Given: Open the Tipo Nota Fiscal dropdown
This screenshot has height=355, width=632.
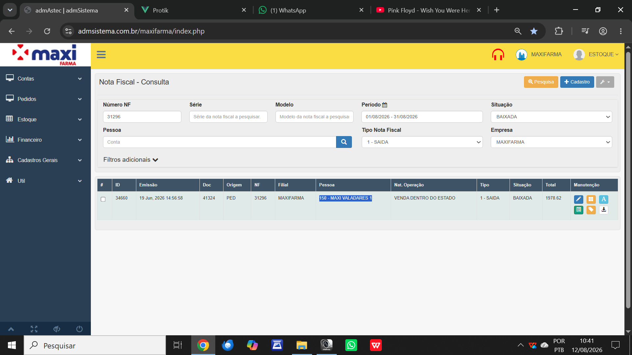Looking at the screenshot, I should (422, 142).
